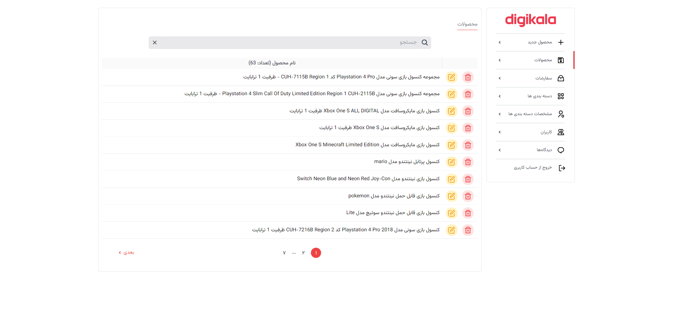Screen dimensions: 673x331
Task: Open the محصول جدید menu item
Action: point(530,42)
